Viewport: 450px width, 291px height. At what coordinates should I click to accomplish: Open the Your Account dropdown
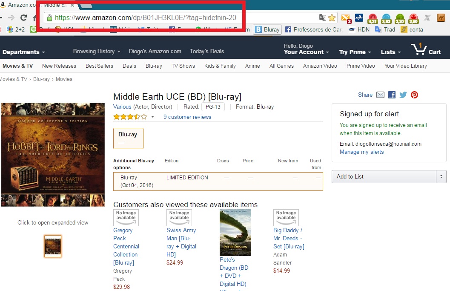tap(306, 52)
